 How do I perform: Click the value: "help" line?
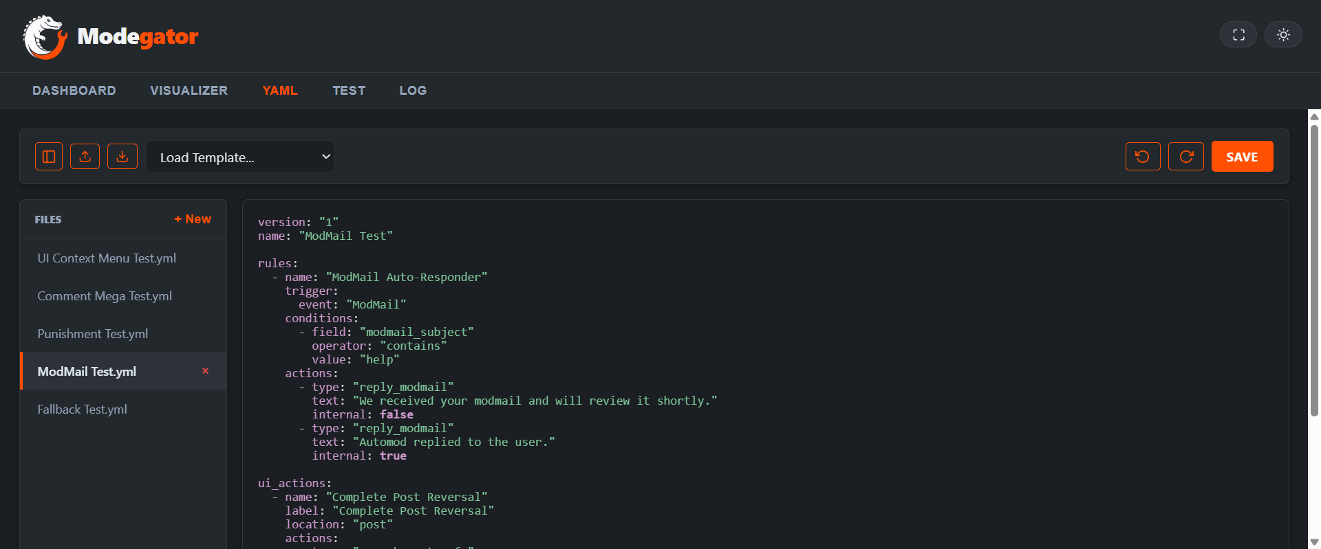point(356,359)
